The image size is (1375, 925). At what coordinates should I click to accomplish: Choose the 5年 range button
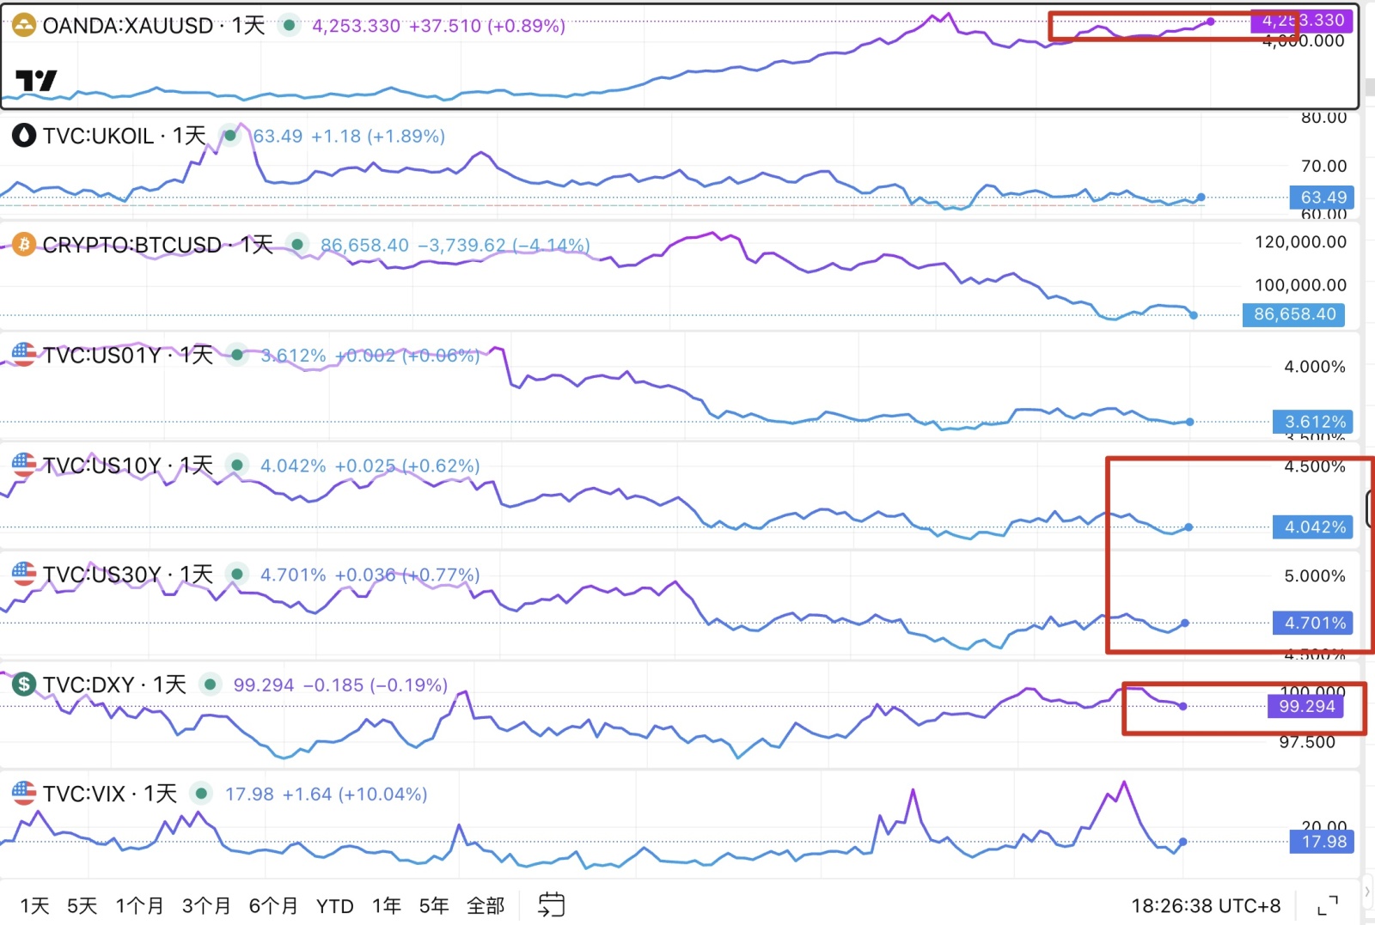[434, 905]
